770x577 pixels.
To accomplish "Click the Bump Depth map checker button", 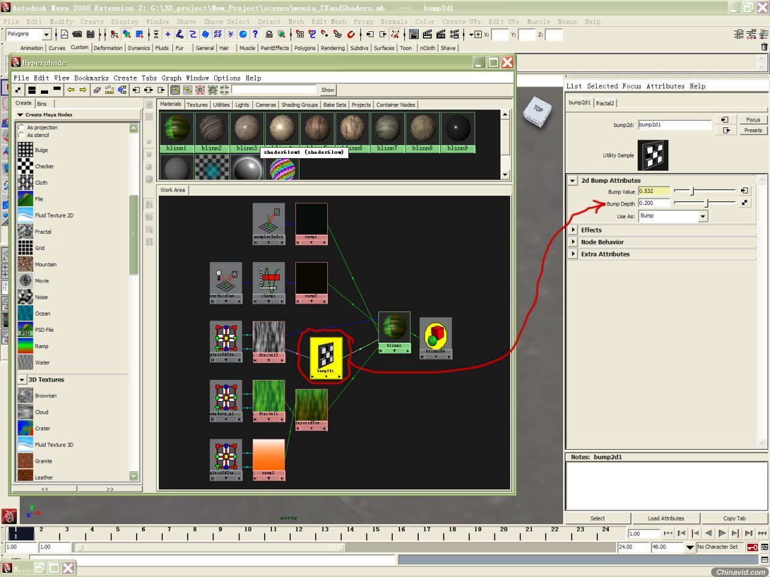I will tap(745, 203).
